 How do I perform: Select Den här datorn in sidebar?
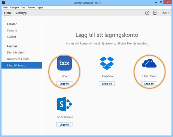pos(17,52)
